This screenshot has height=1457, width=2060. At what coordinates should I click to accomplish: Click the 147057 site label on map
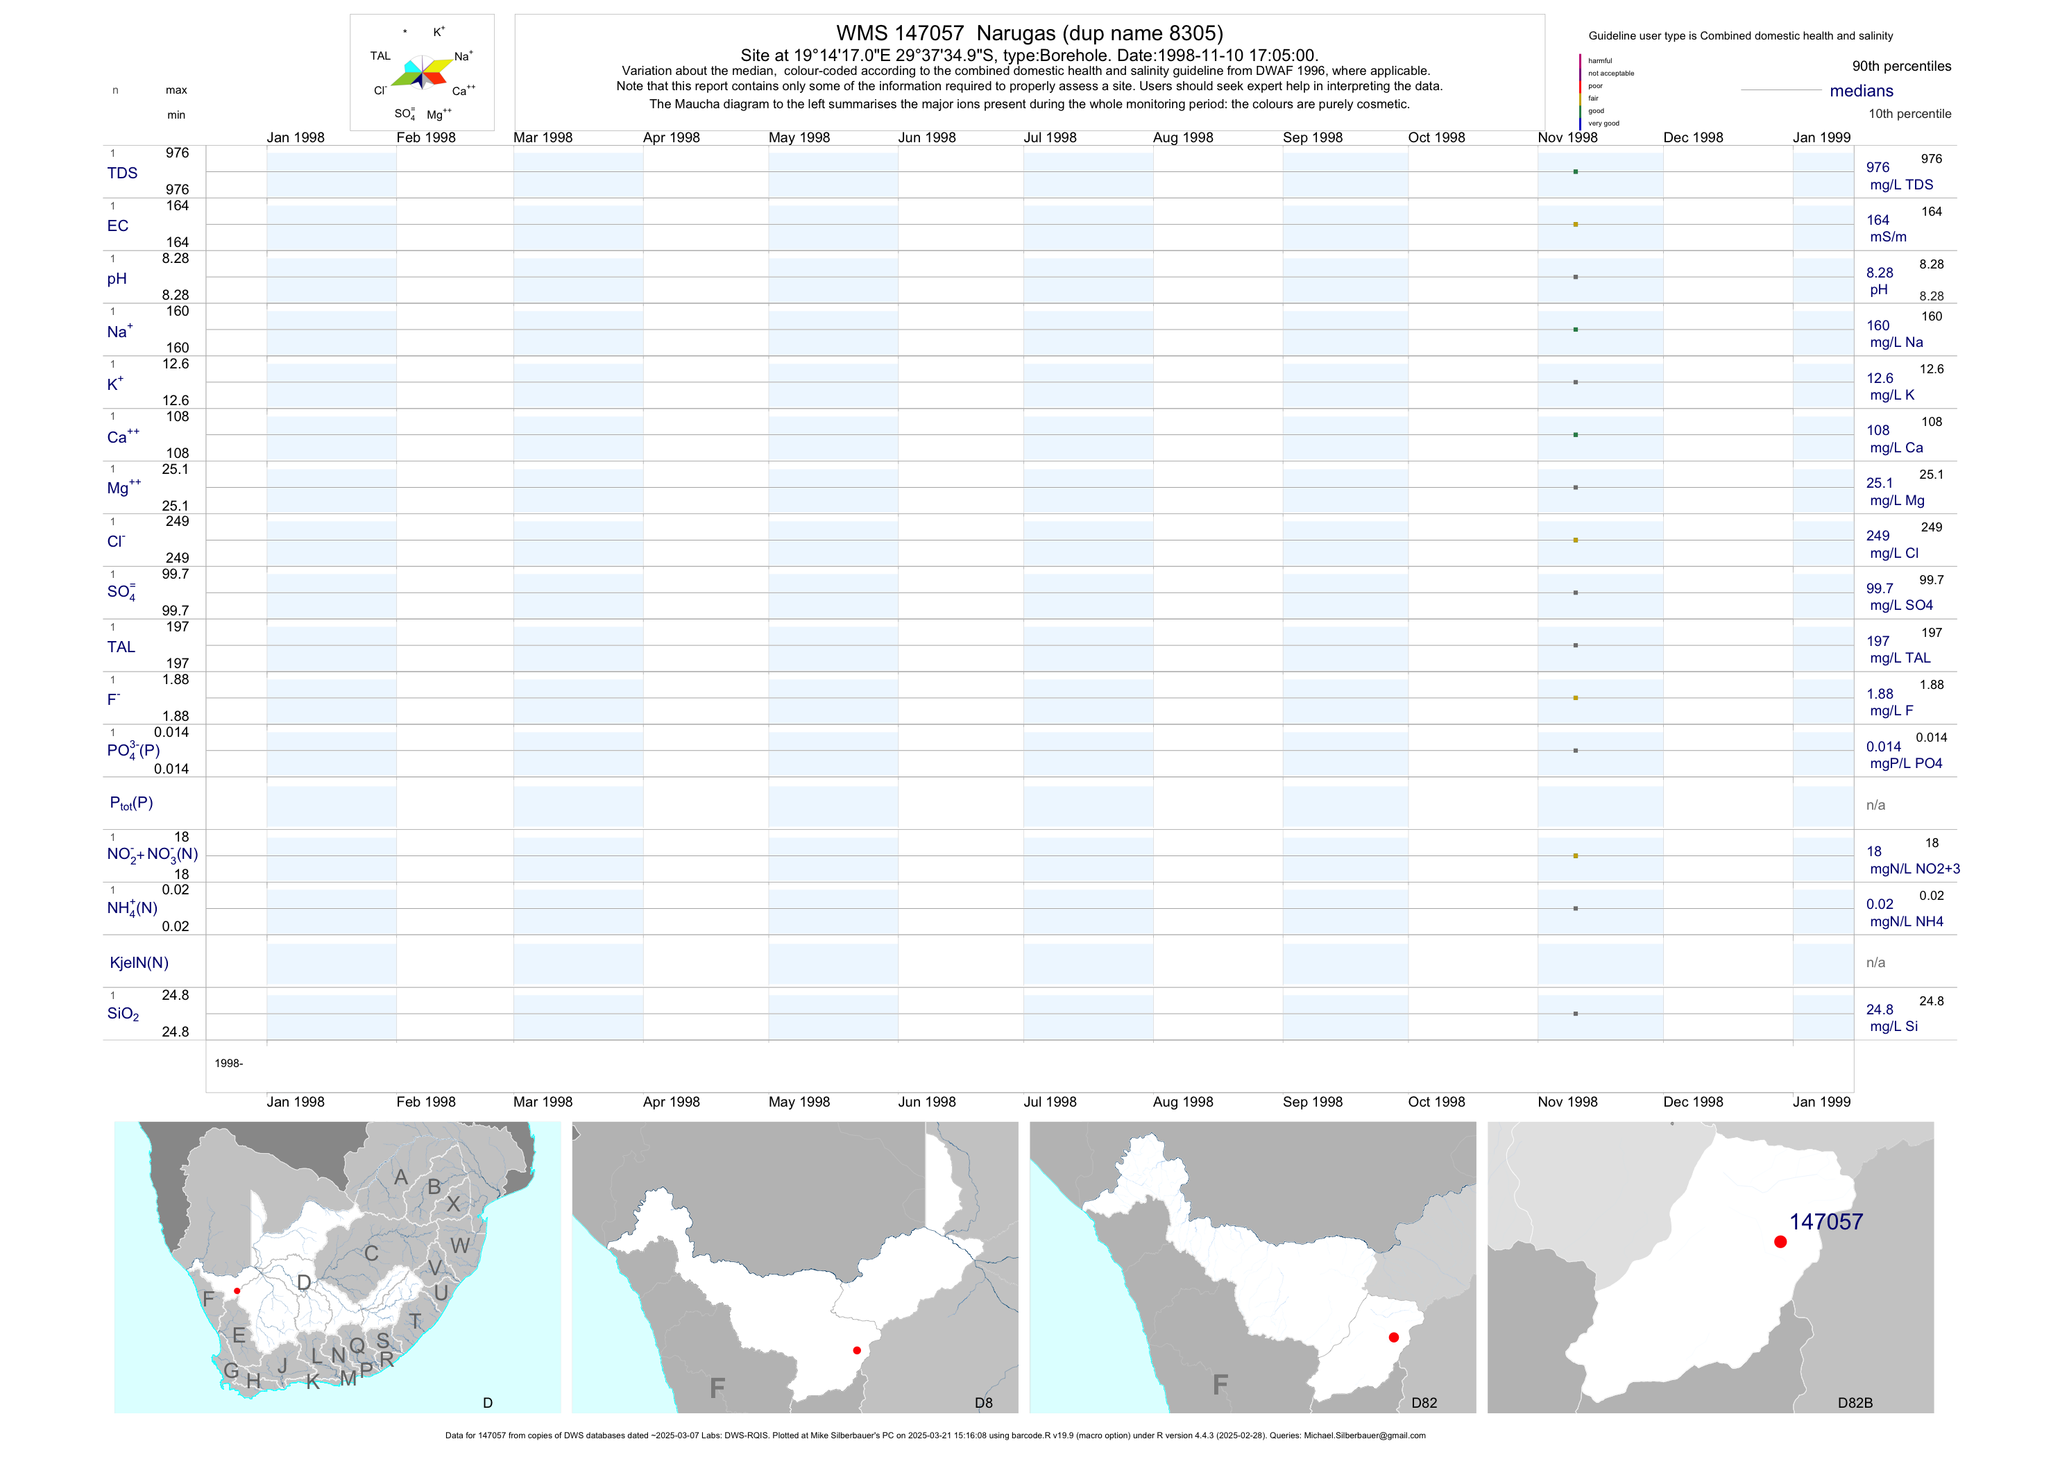point(1825,1222)
